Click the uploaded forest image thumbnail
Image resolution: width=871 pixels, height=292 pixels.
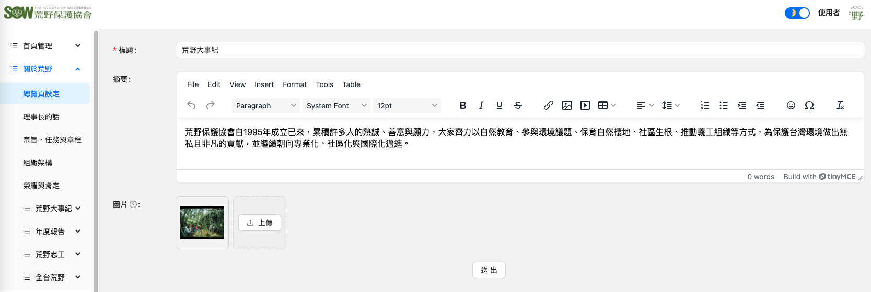[x=202, y=223]
